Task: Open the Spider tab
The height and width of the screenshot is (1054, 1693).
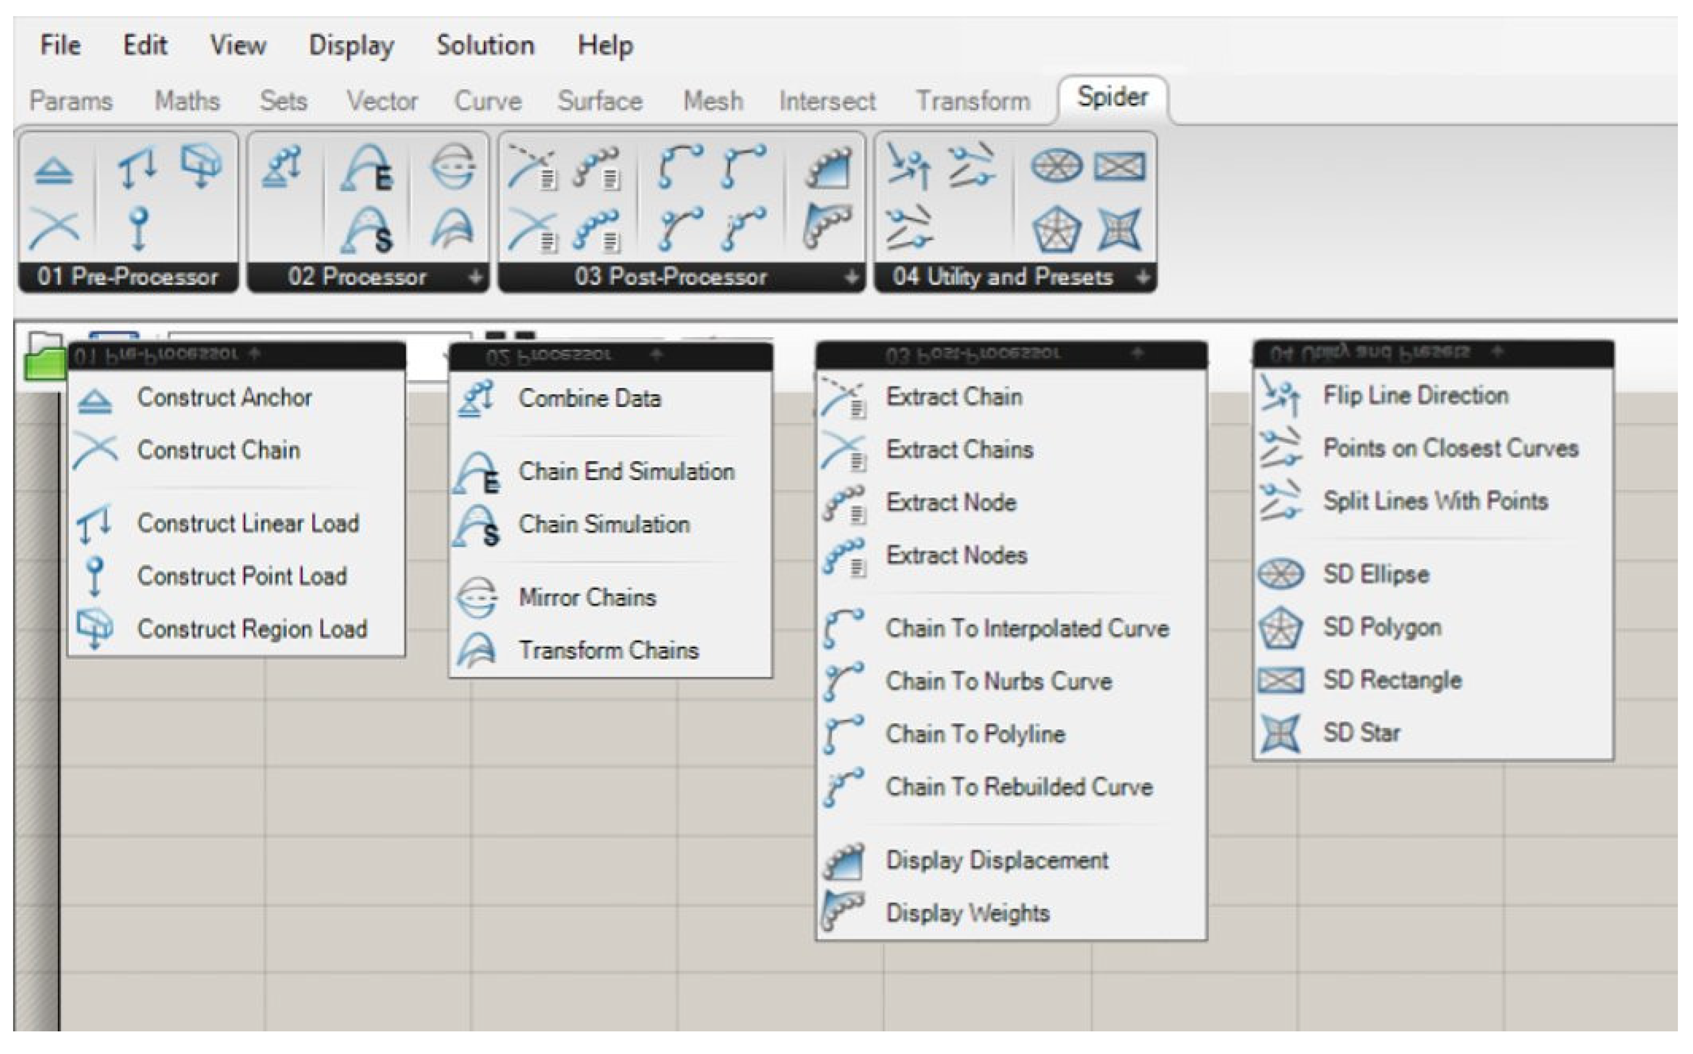Action: 1112,97
